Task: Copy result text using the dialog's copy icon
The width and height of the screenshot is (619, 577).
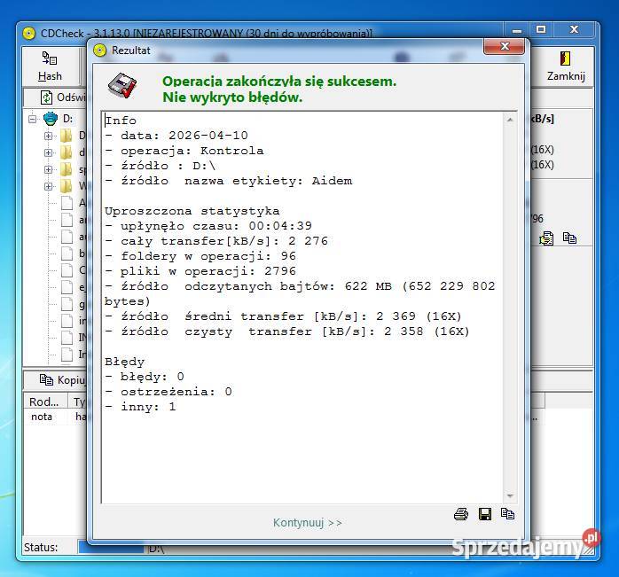Action: (x=507, y=514)
